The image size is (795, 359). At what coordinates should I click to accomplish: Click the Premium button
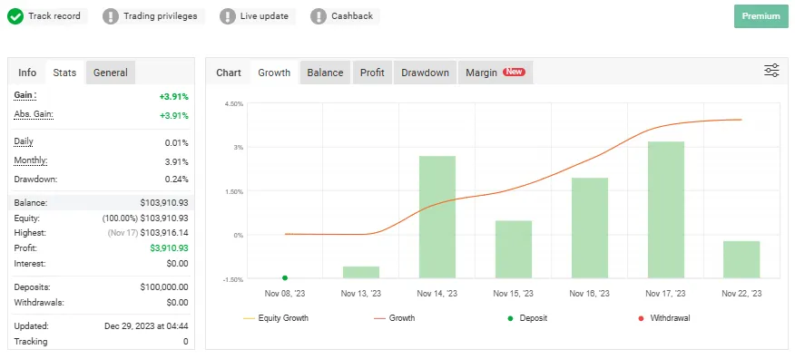coord(761,16)
